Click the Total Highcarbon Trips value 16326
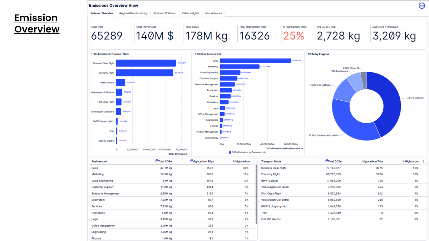The width and height of the screenshot is (429, 241). (255, 36)
